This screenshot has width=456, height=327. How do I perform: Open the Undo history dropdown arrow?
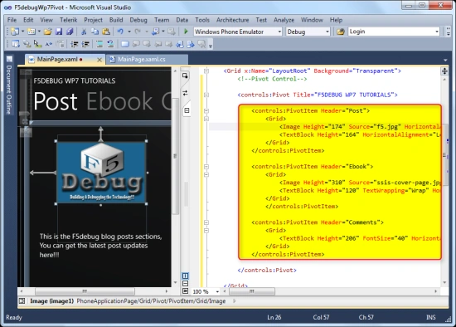point(129,32)
